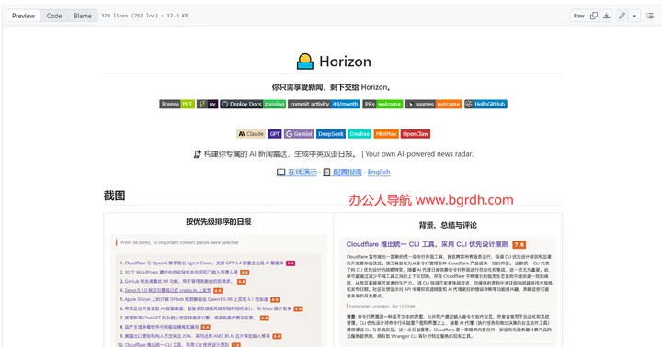
Task: Open the outline list icon
Action: point(650,16)
